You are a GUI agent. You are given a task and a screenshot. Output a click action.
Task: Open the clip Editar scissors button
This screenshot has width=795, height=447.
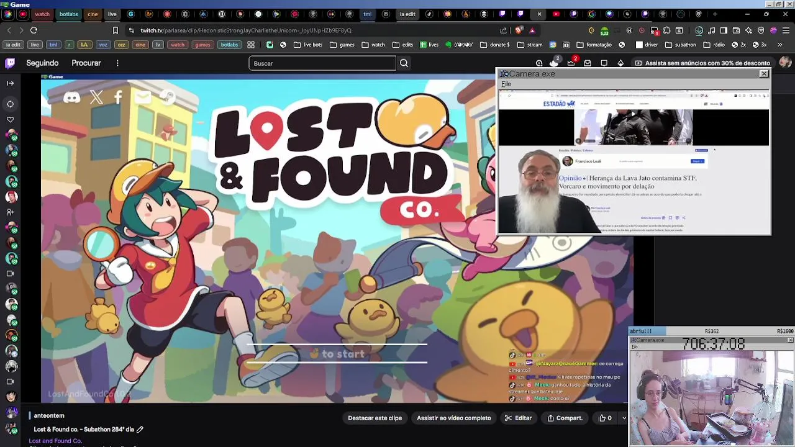coord(518,418)
